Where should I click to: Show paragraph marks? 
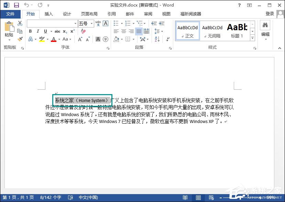point(167,39)
